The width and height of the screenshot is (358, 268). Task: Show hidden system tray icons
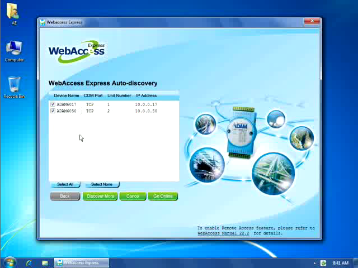tap(314, 263)
